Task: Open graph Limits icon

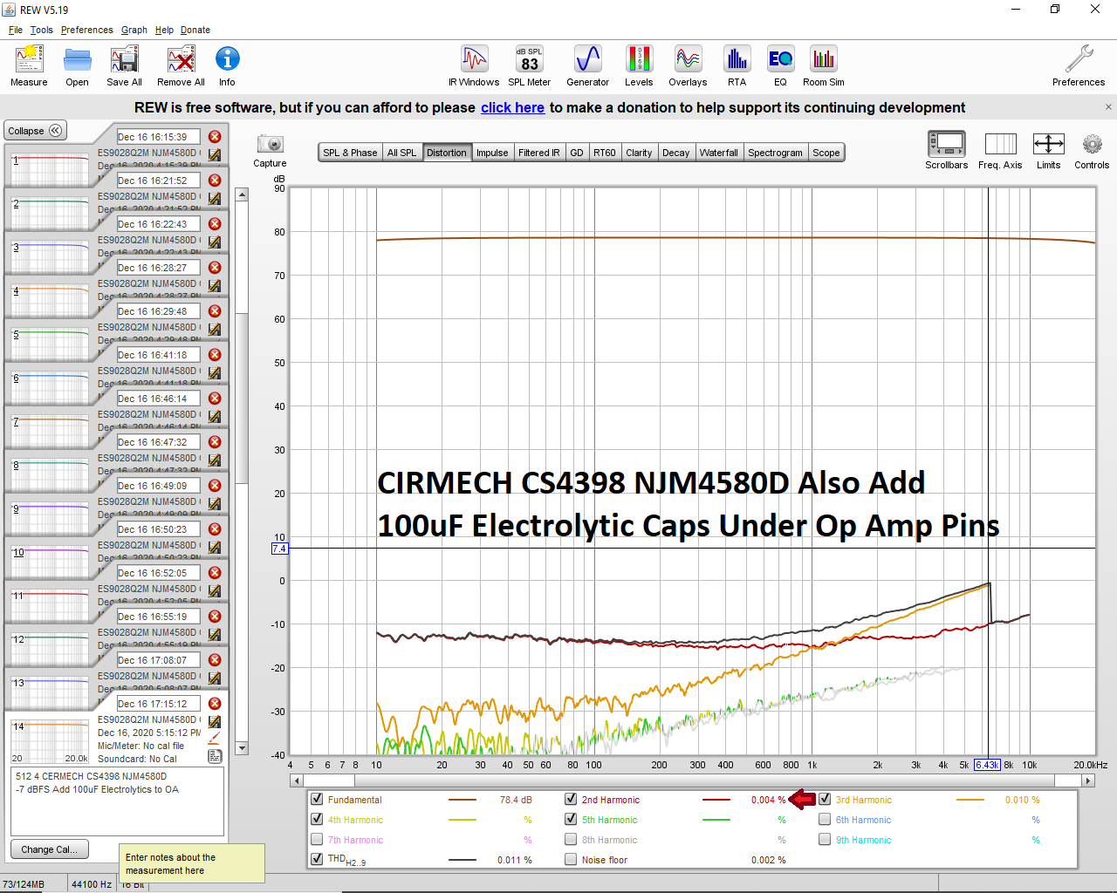Action: point(1048,144)
